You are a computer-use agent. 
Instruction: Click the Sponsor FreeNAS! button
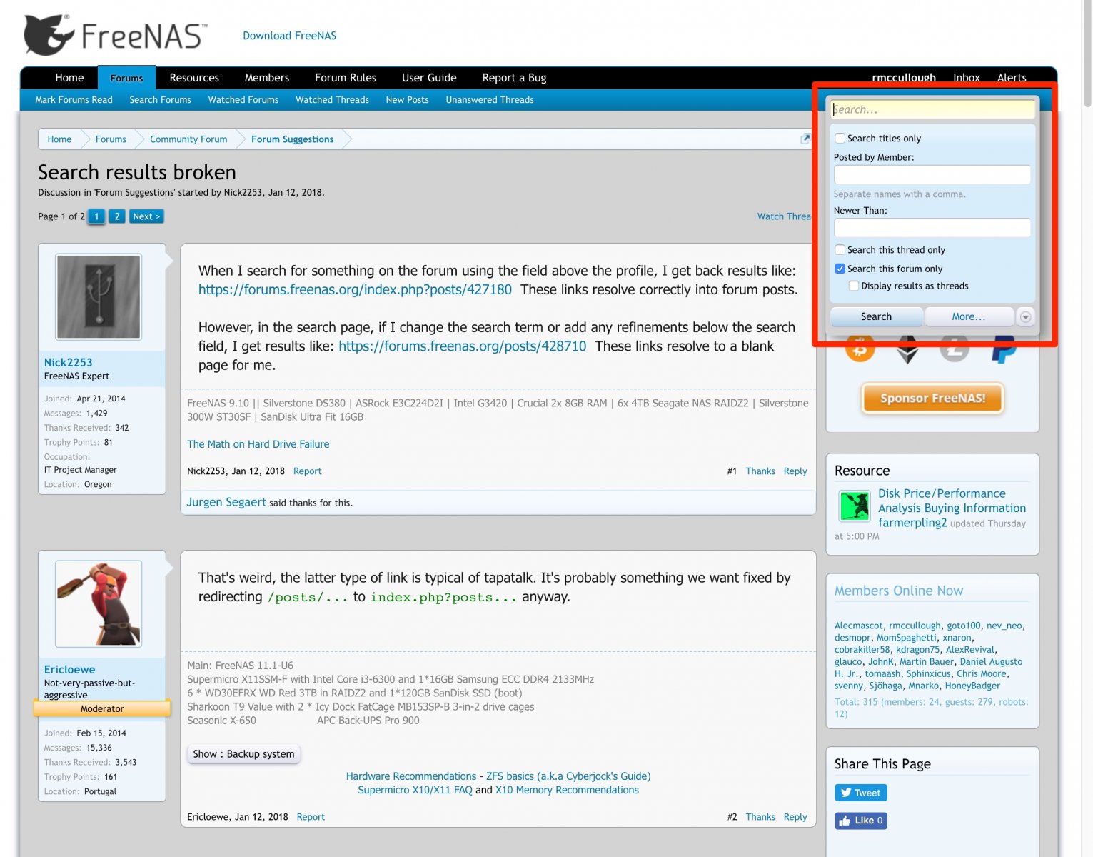click(x=932, y=399)
